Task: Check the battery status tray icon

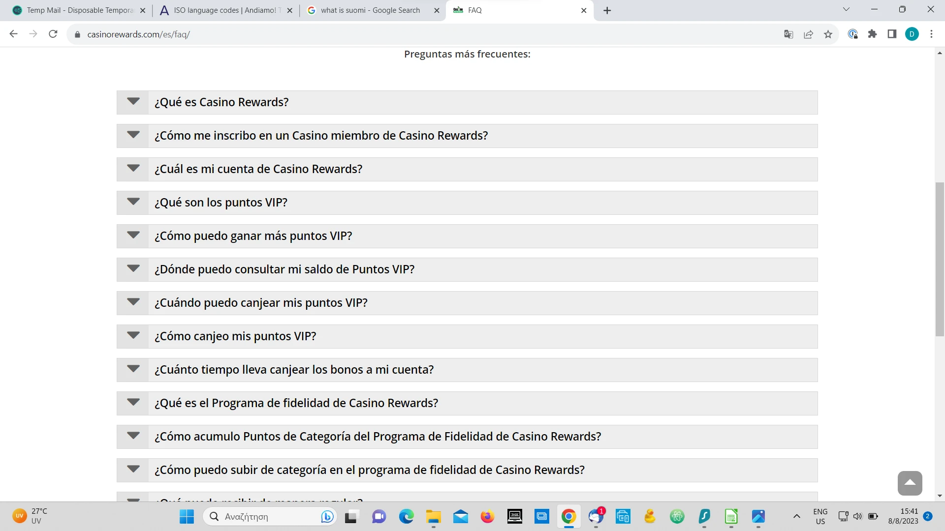Action: [873, 516]
